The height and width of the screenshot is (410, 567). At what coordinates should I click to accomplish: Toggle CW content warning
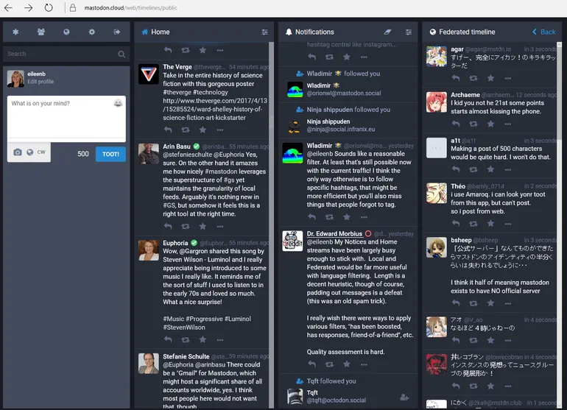[41, 152]
